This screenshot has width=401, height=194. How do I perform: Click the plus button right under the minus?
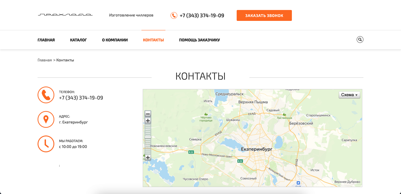[148, 121]
